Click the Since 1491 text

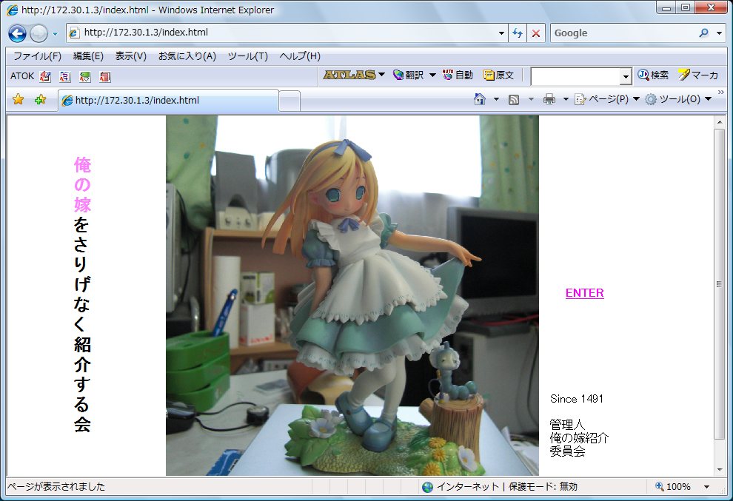click(x=577, y=399)
